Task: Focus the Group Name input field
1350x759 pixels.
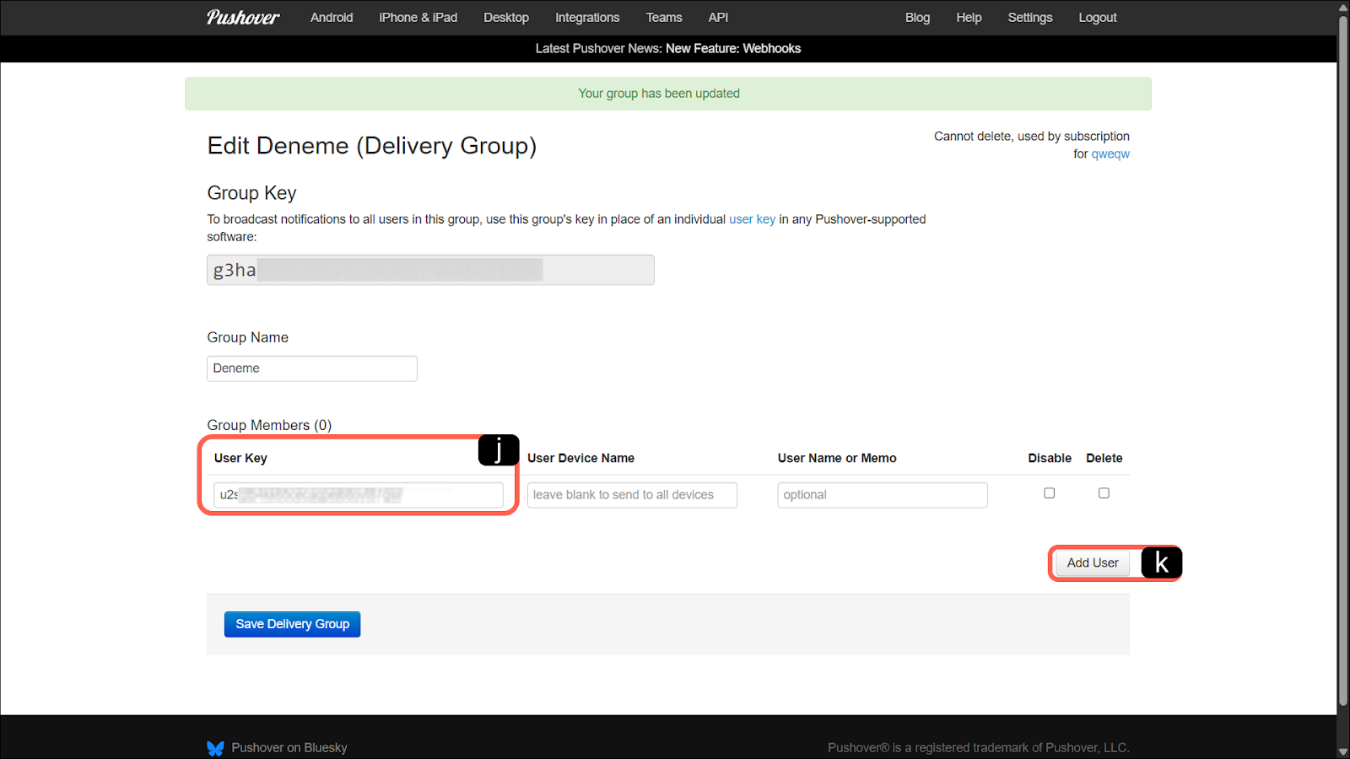Action: (x=311, y=369)
